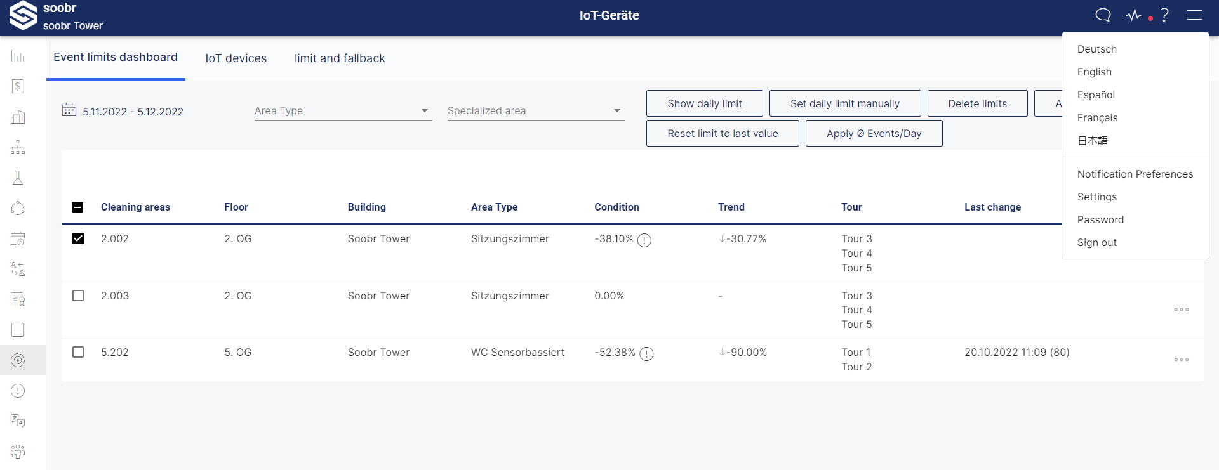Screen dimensions: 1219x470
Task: Click WC Sensorbassiert area type cell
Action: pyautogui.click(x=517, y=352)
